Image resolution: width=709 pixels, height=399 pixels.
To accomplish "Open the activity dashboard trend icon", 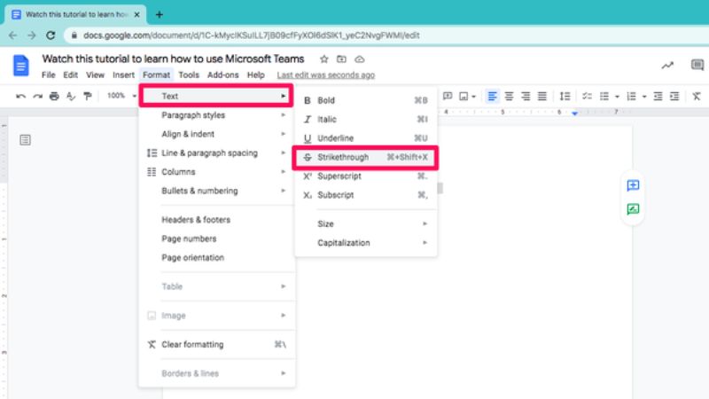I will click(x=667, y=66).
